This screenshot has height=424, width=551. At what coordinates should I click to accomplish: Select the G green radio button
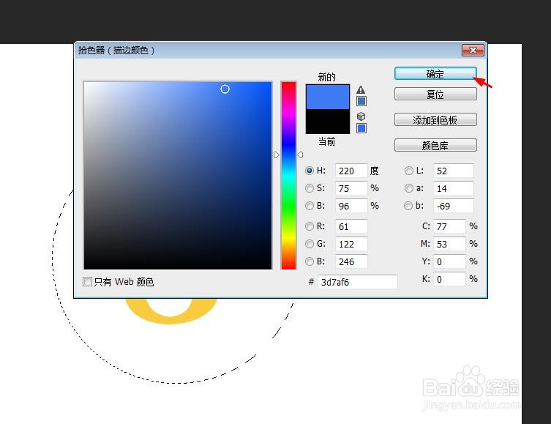[x=310, y=244]
